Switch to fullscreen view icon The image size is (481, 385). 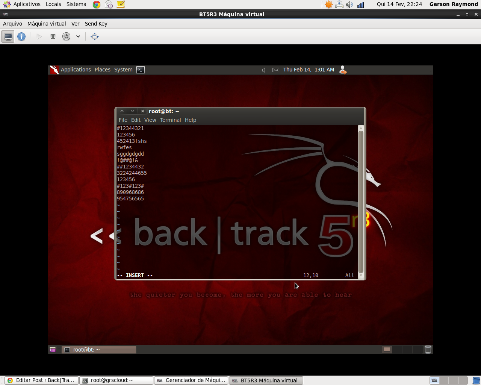95,36
